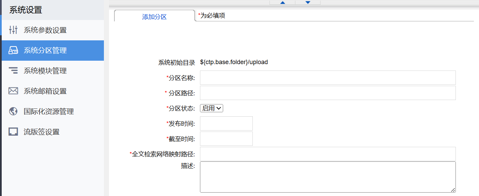The height and width of the screenshot is (196, 479).
Task: Open 系统邮箱设置 page
Action: [x=53, y=91]
